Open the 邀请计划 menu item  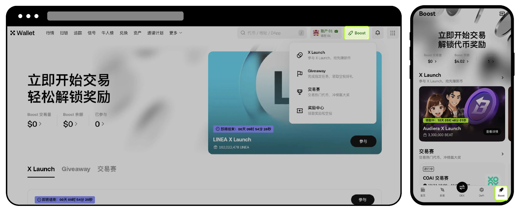pos(155,33)
